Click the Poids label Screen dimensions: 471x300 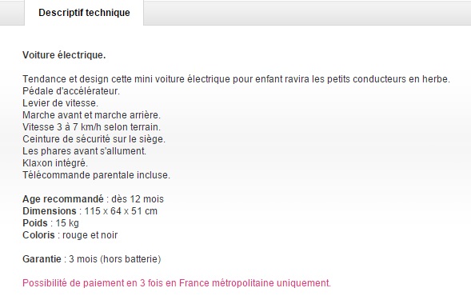[x=35, y=223]
